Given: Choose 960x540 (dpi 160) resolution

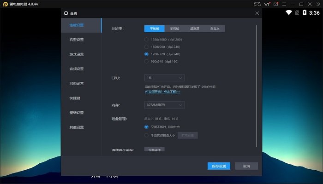Looking at the screenshot, I should (x=147, y=61).
